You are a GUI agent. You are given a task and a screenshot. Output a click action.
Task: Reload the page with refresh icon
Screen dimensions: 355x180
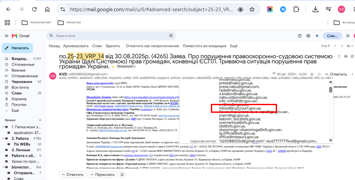(x=35, y=9)
